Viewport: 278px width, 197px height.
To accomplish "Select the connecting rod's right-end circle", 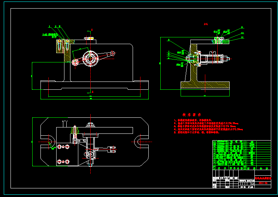I will [x=112, y=53].
